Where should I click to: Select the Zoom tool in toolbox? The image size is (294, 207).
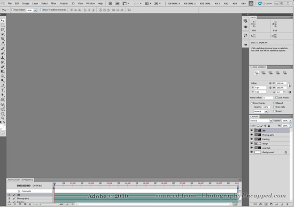tap(3, 118)
